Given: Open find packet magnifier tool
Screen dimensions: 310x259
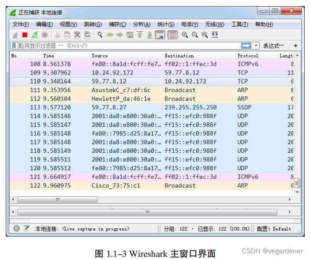Looking at the screenshot, I should (x=100, y=35).
